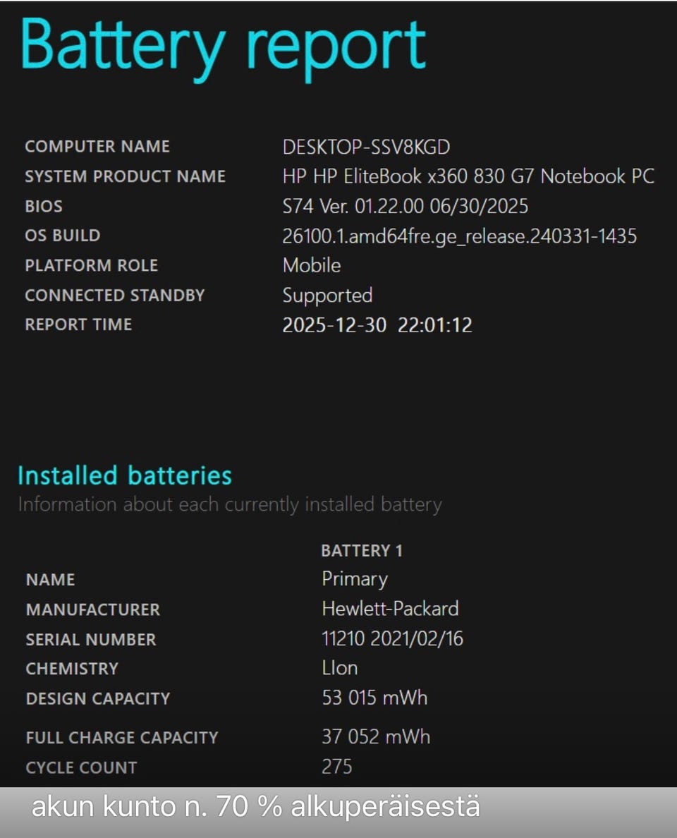Screen dimensions: 677x838
Task: Click the installed battery information subtitle
Action: 229,504
